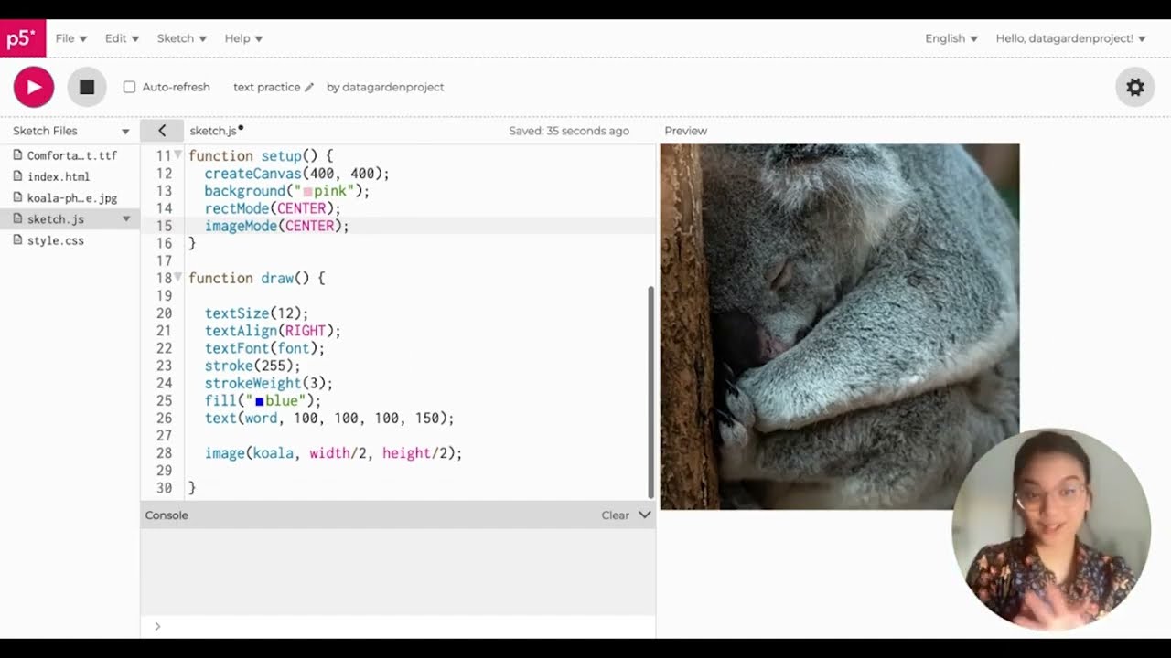The image size is (1171, 658).
Task: Edit sketch name via pencil icon
Action: pyautogui.click(x=309, y=88)
